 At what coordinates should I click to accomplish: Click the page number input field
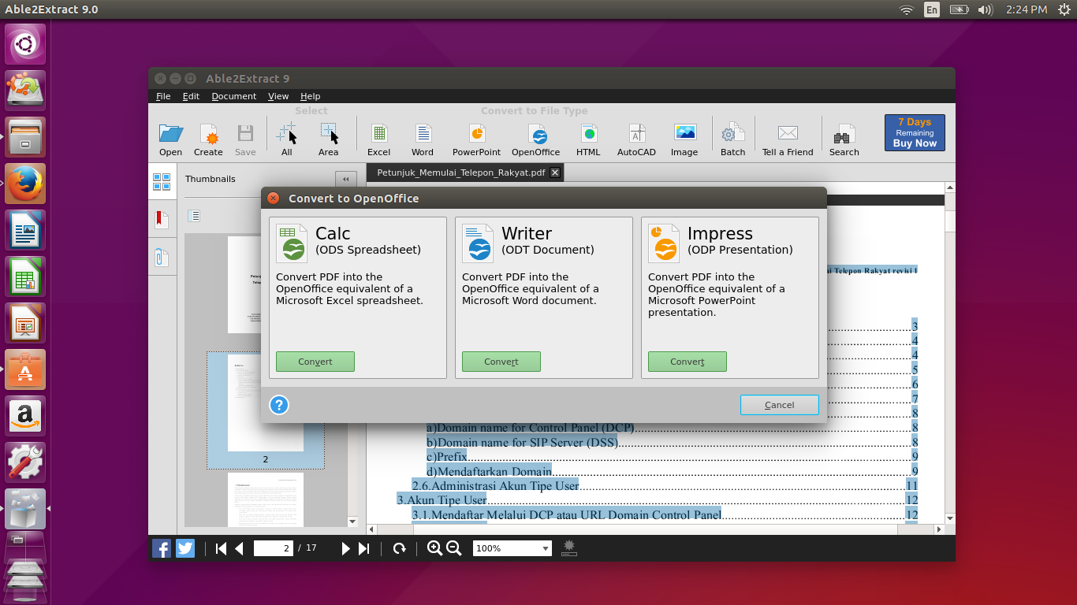tap(274, 548)
